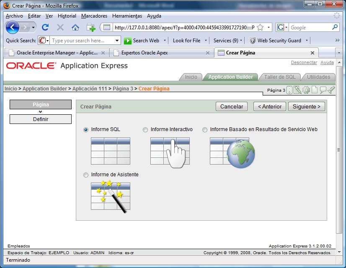Go back with Firefox back arrow
Screen dimensions: 346x268
click(x=13, y=27)
